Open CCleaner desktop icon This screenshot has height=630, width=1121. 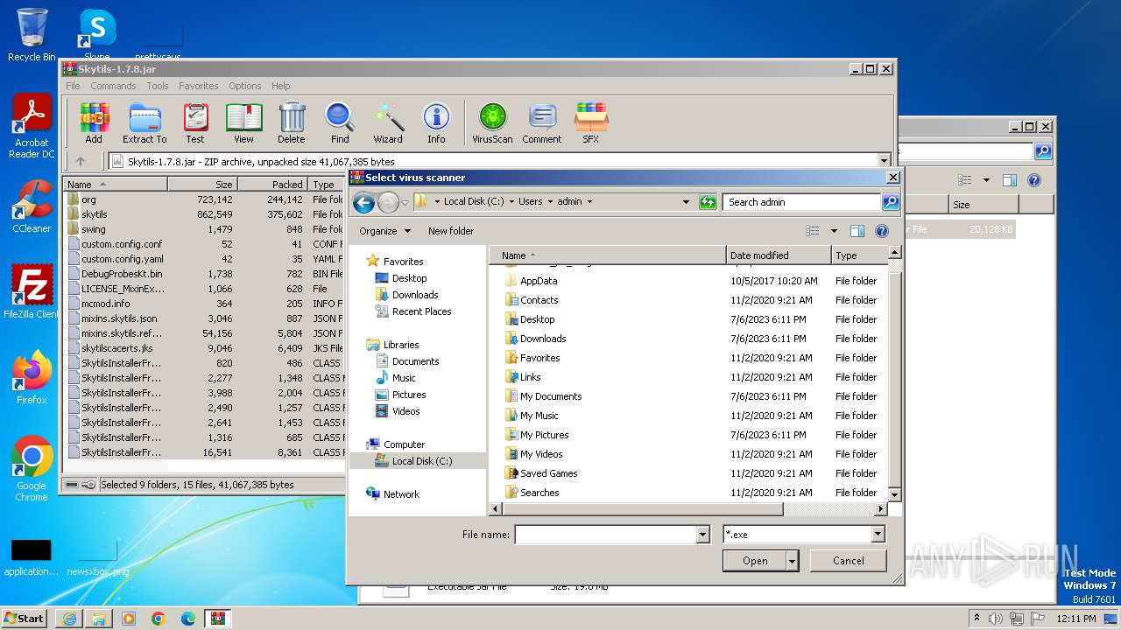[x=32, y=206]
